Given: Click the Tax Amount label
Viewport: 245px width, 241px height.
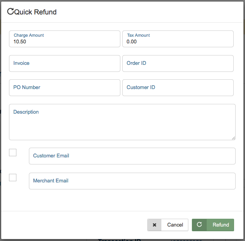Looking at the screenshot, I should point(138,35).
